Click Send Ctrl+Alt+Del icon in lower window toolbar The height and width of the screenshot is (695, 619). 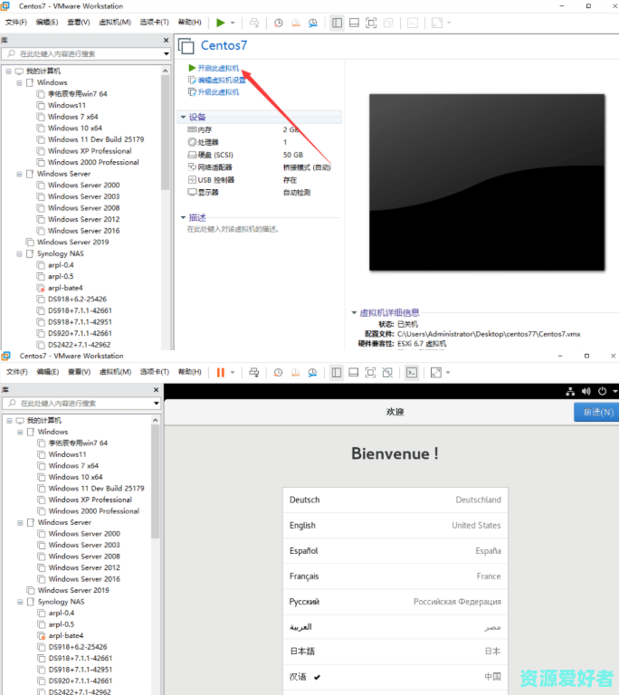click(x=254, y=372)
